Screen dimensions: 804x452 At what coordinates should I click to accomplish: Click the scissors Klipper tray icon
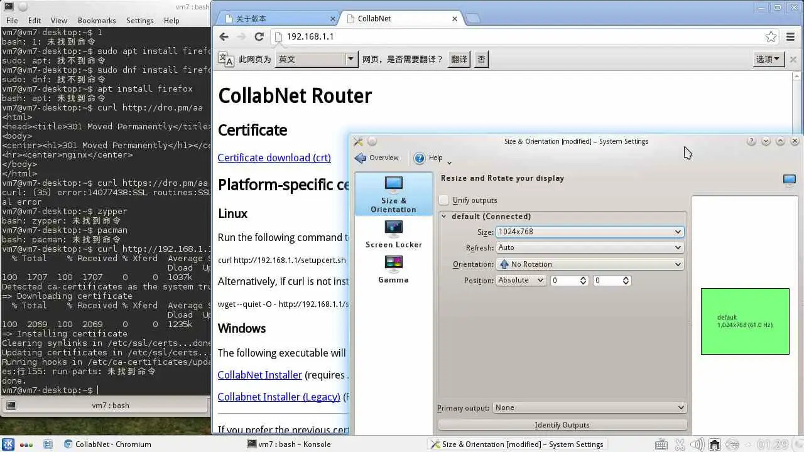pos(680,444)
